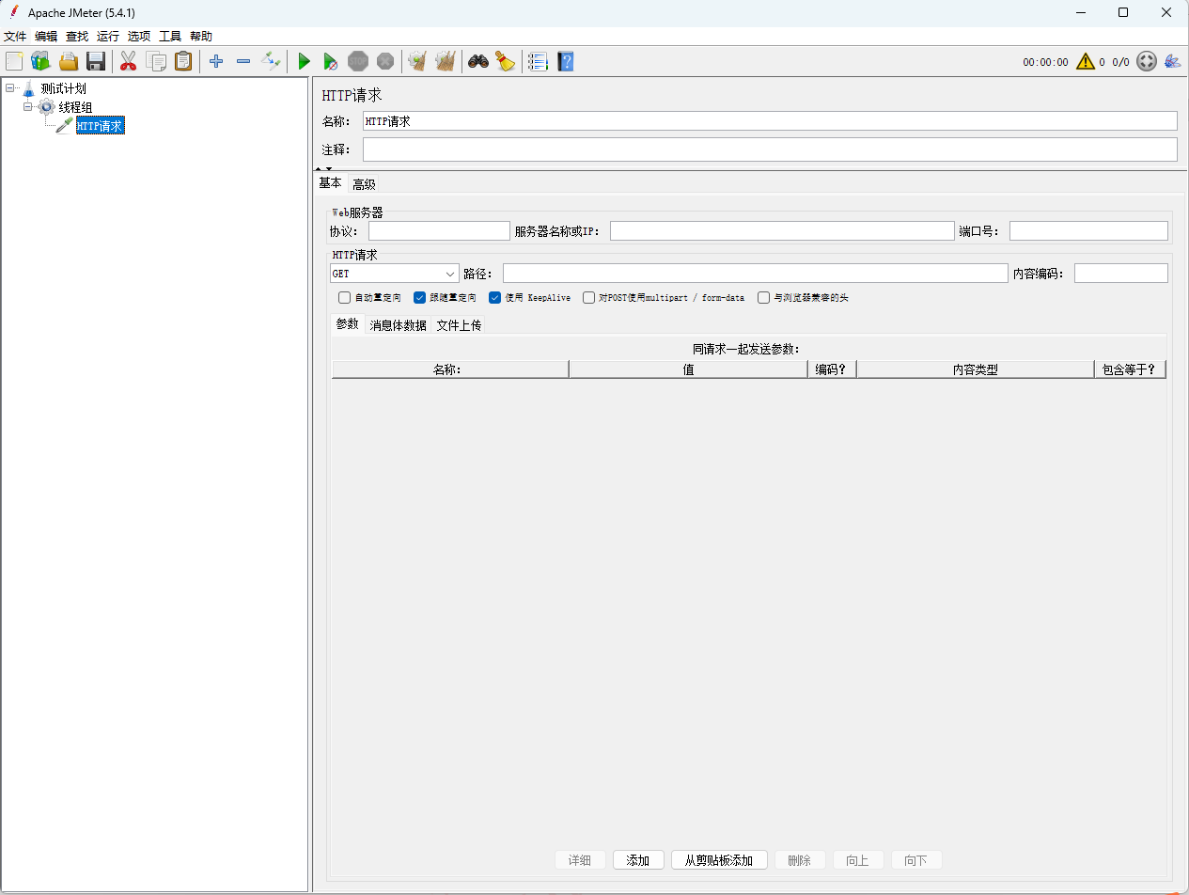This screenshot has width=1189, height=895.
Task: Select HTTP请求 in the tree
Action: click(100, 126)
